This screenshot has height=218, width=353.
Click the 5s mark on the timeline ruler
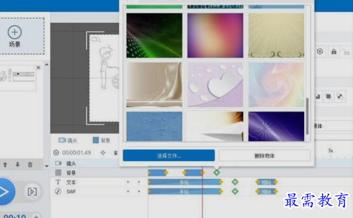coord(331,151)
